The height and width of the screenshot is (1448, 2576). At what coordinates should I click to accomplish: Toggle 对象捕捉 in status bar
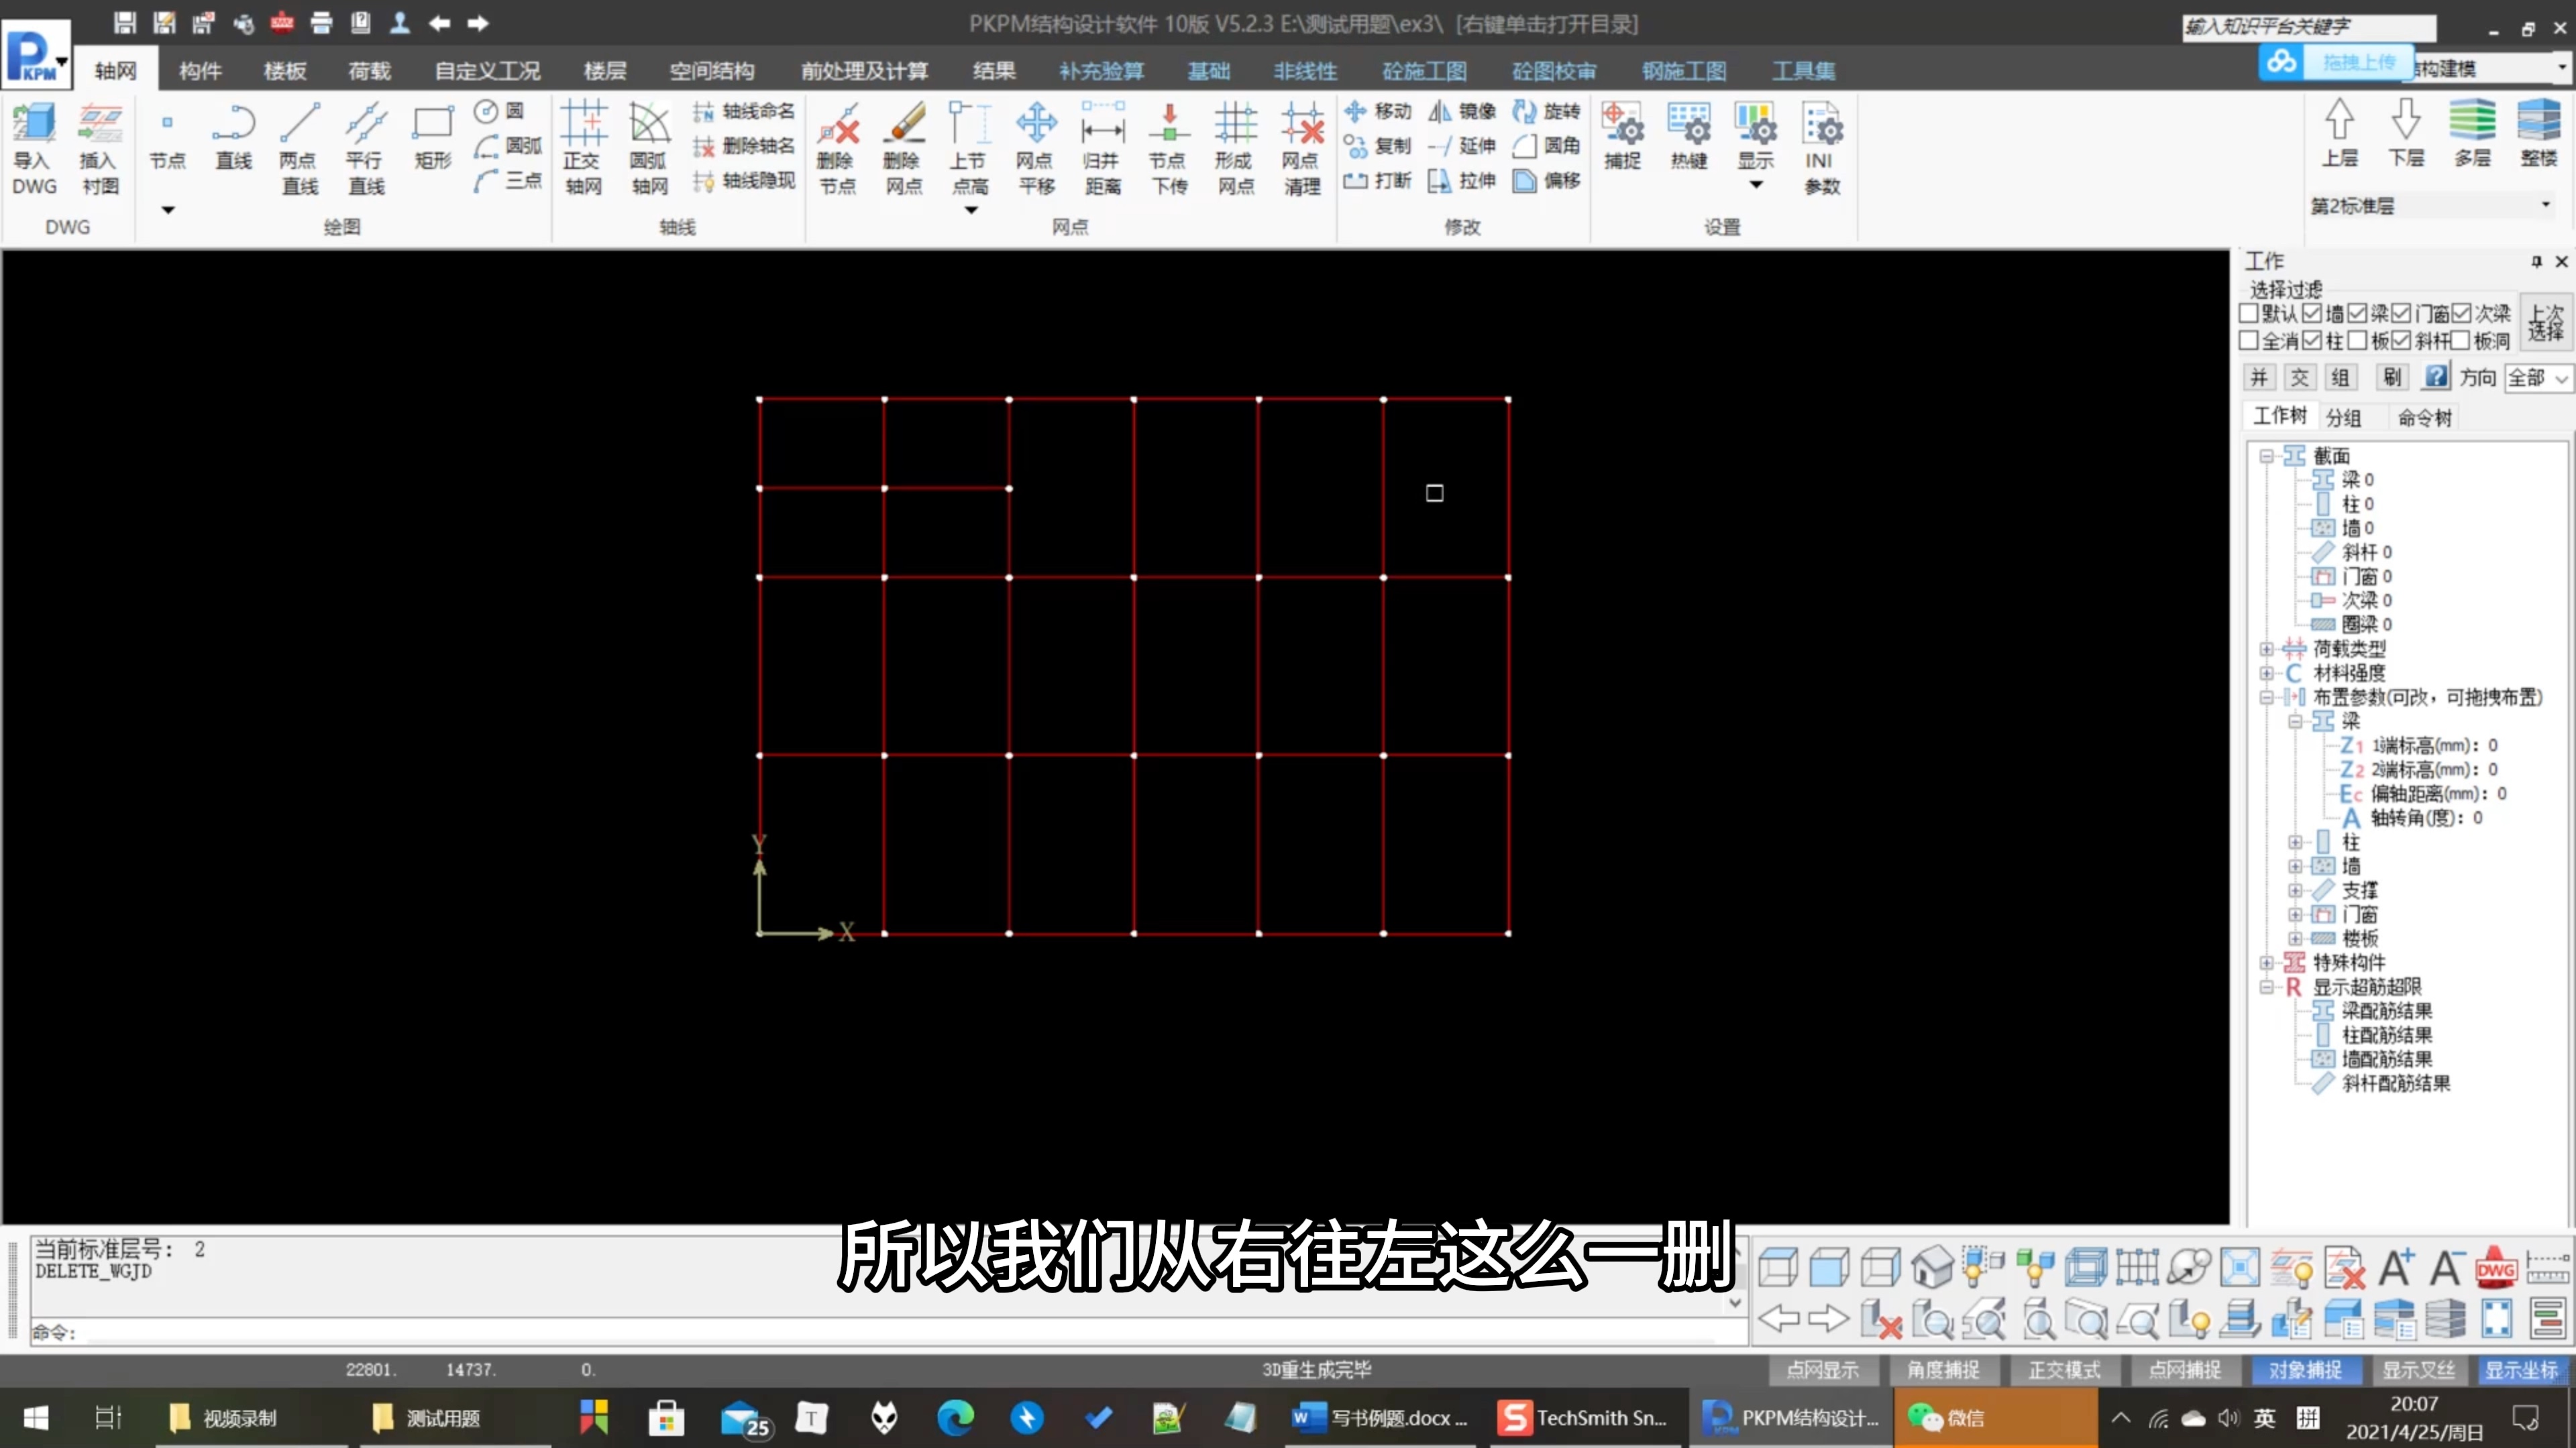(x=2305, y=1370)
